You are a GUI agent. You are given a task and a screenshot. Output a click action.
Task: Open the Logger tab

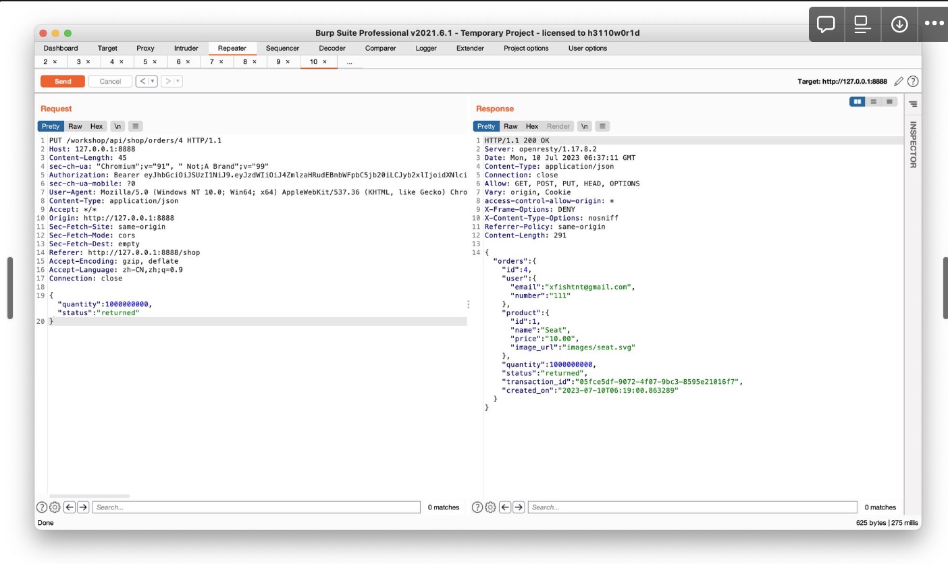coord(426,49)
